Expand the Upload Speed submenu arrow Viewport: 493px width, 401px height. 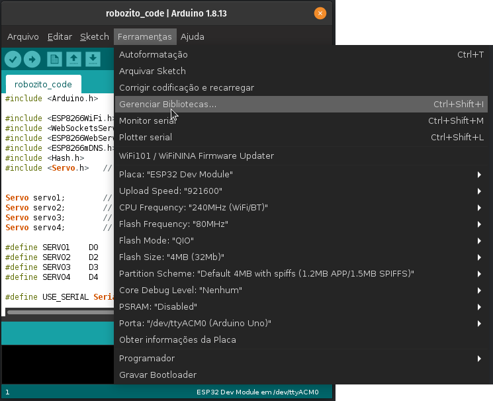pyautogui.click(x=479, y=191)
